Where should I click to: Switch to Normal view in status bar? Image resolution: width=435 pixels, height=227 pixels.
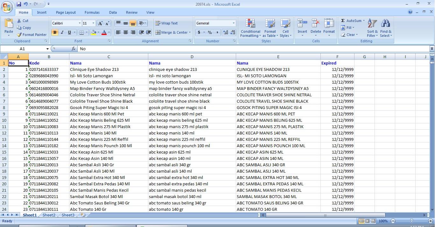[x=361, y=221]
